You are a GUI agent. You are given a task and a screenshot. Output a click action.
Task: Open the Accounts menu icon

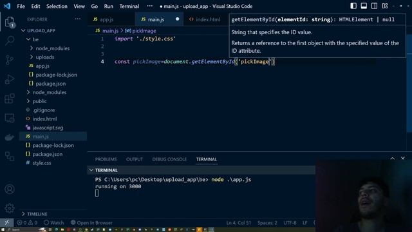tap(10, 189)
